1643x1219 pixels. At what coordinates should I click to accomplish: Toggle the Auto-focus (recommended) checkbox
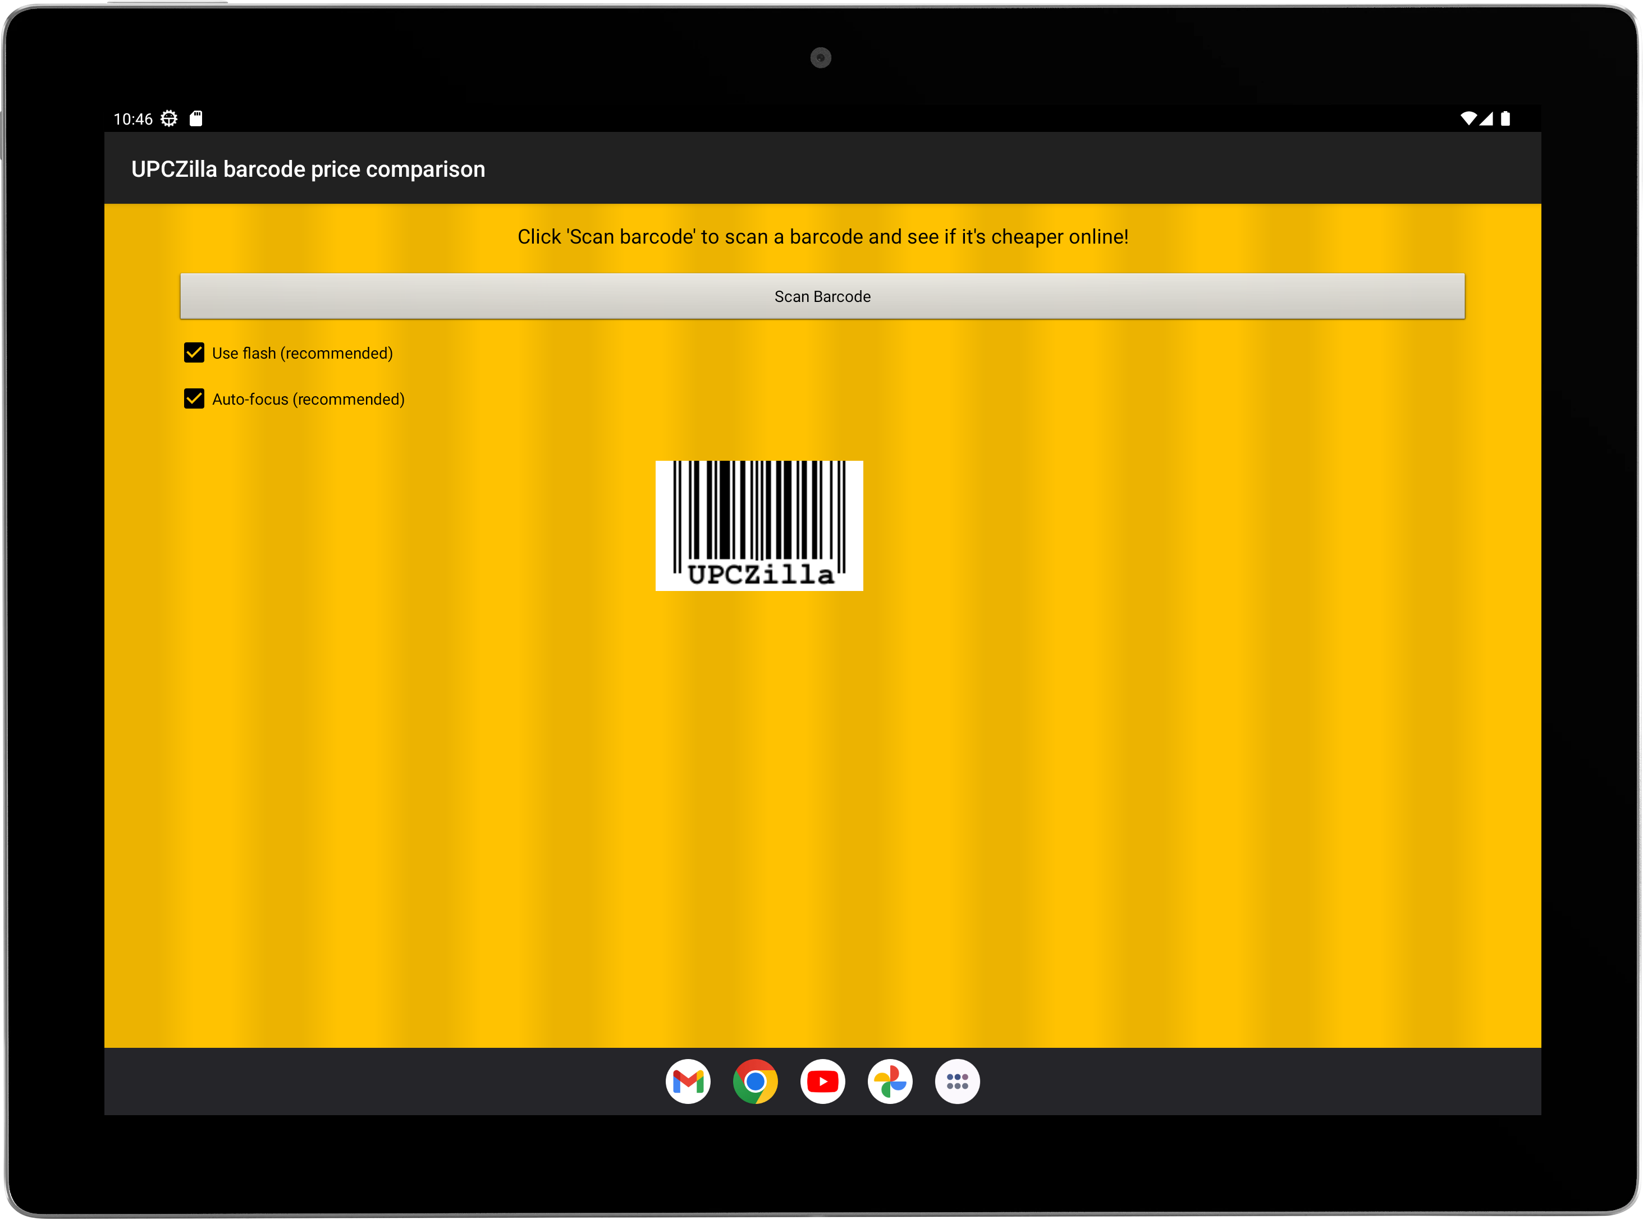pos(194,398)
